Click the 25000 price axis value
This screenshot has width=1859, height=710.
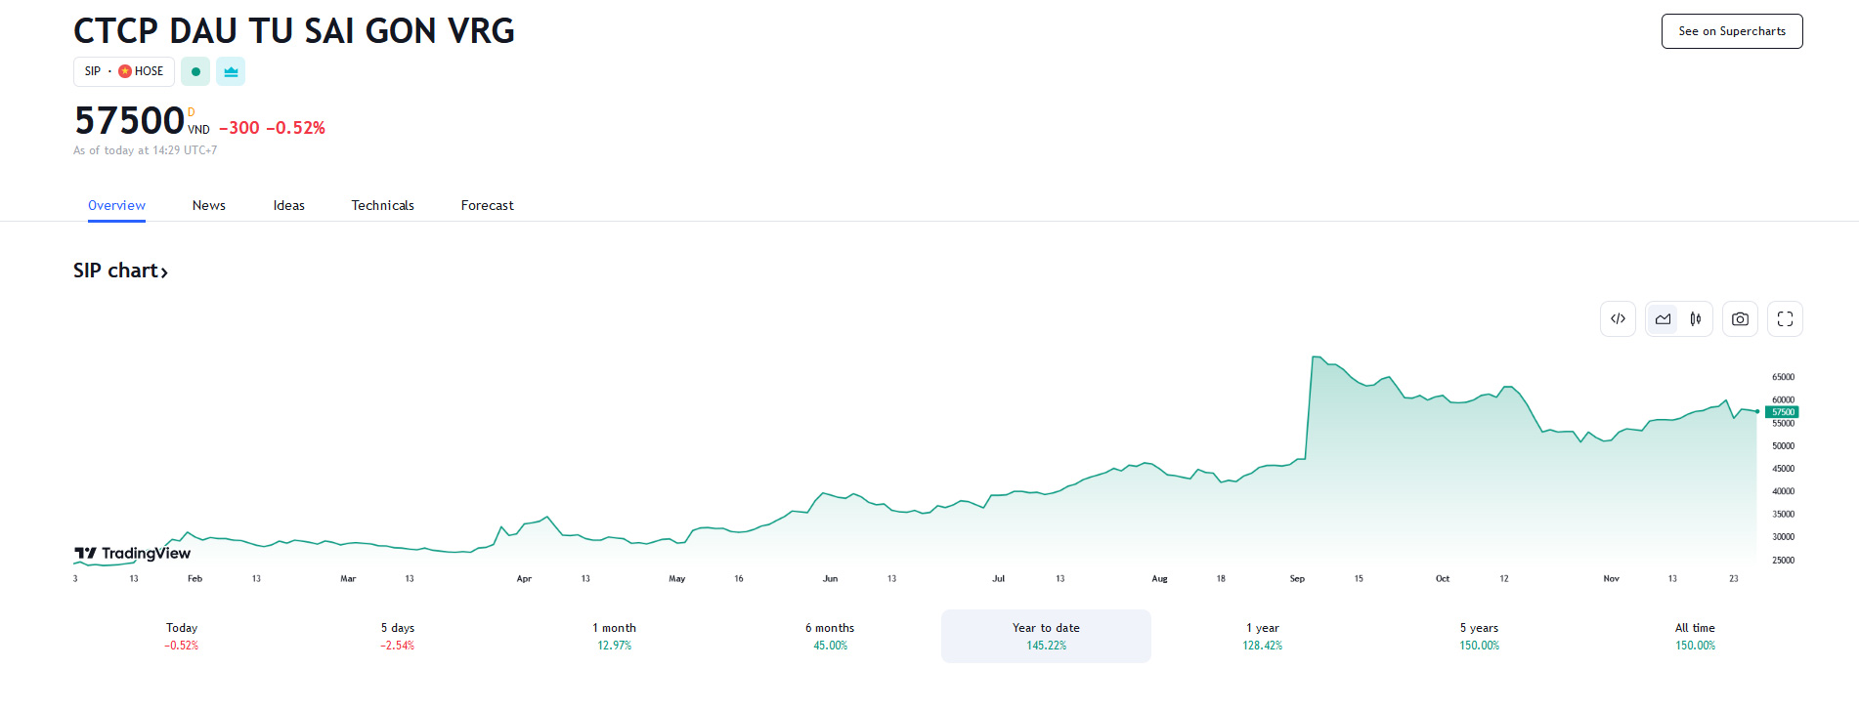click(x=1783, y=561)
